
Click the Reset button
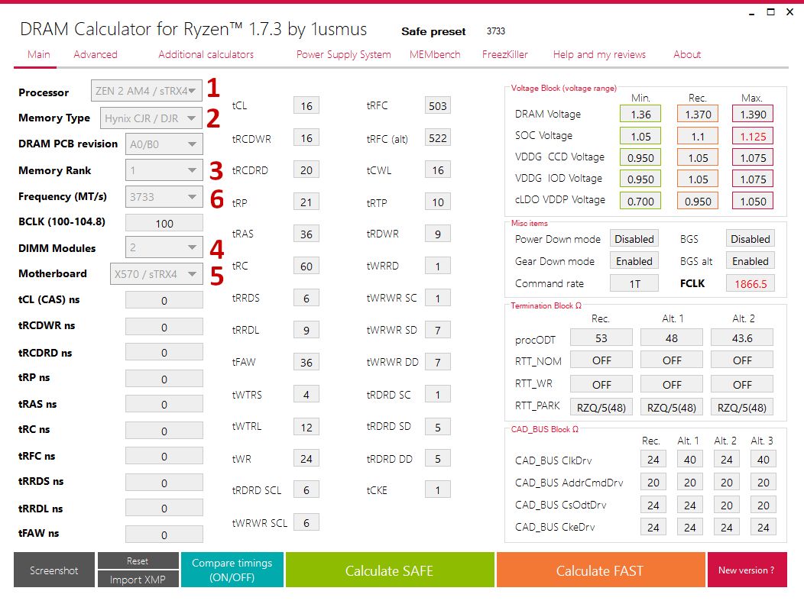coord(138,560)
